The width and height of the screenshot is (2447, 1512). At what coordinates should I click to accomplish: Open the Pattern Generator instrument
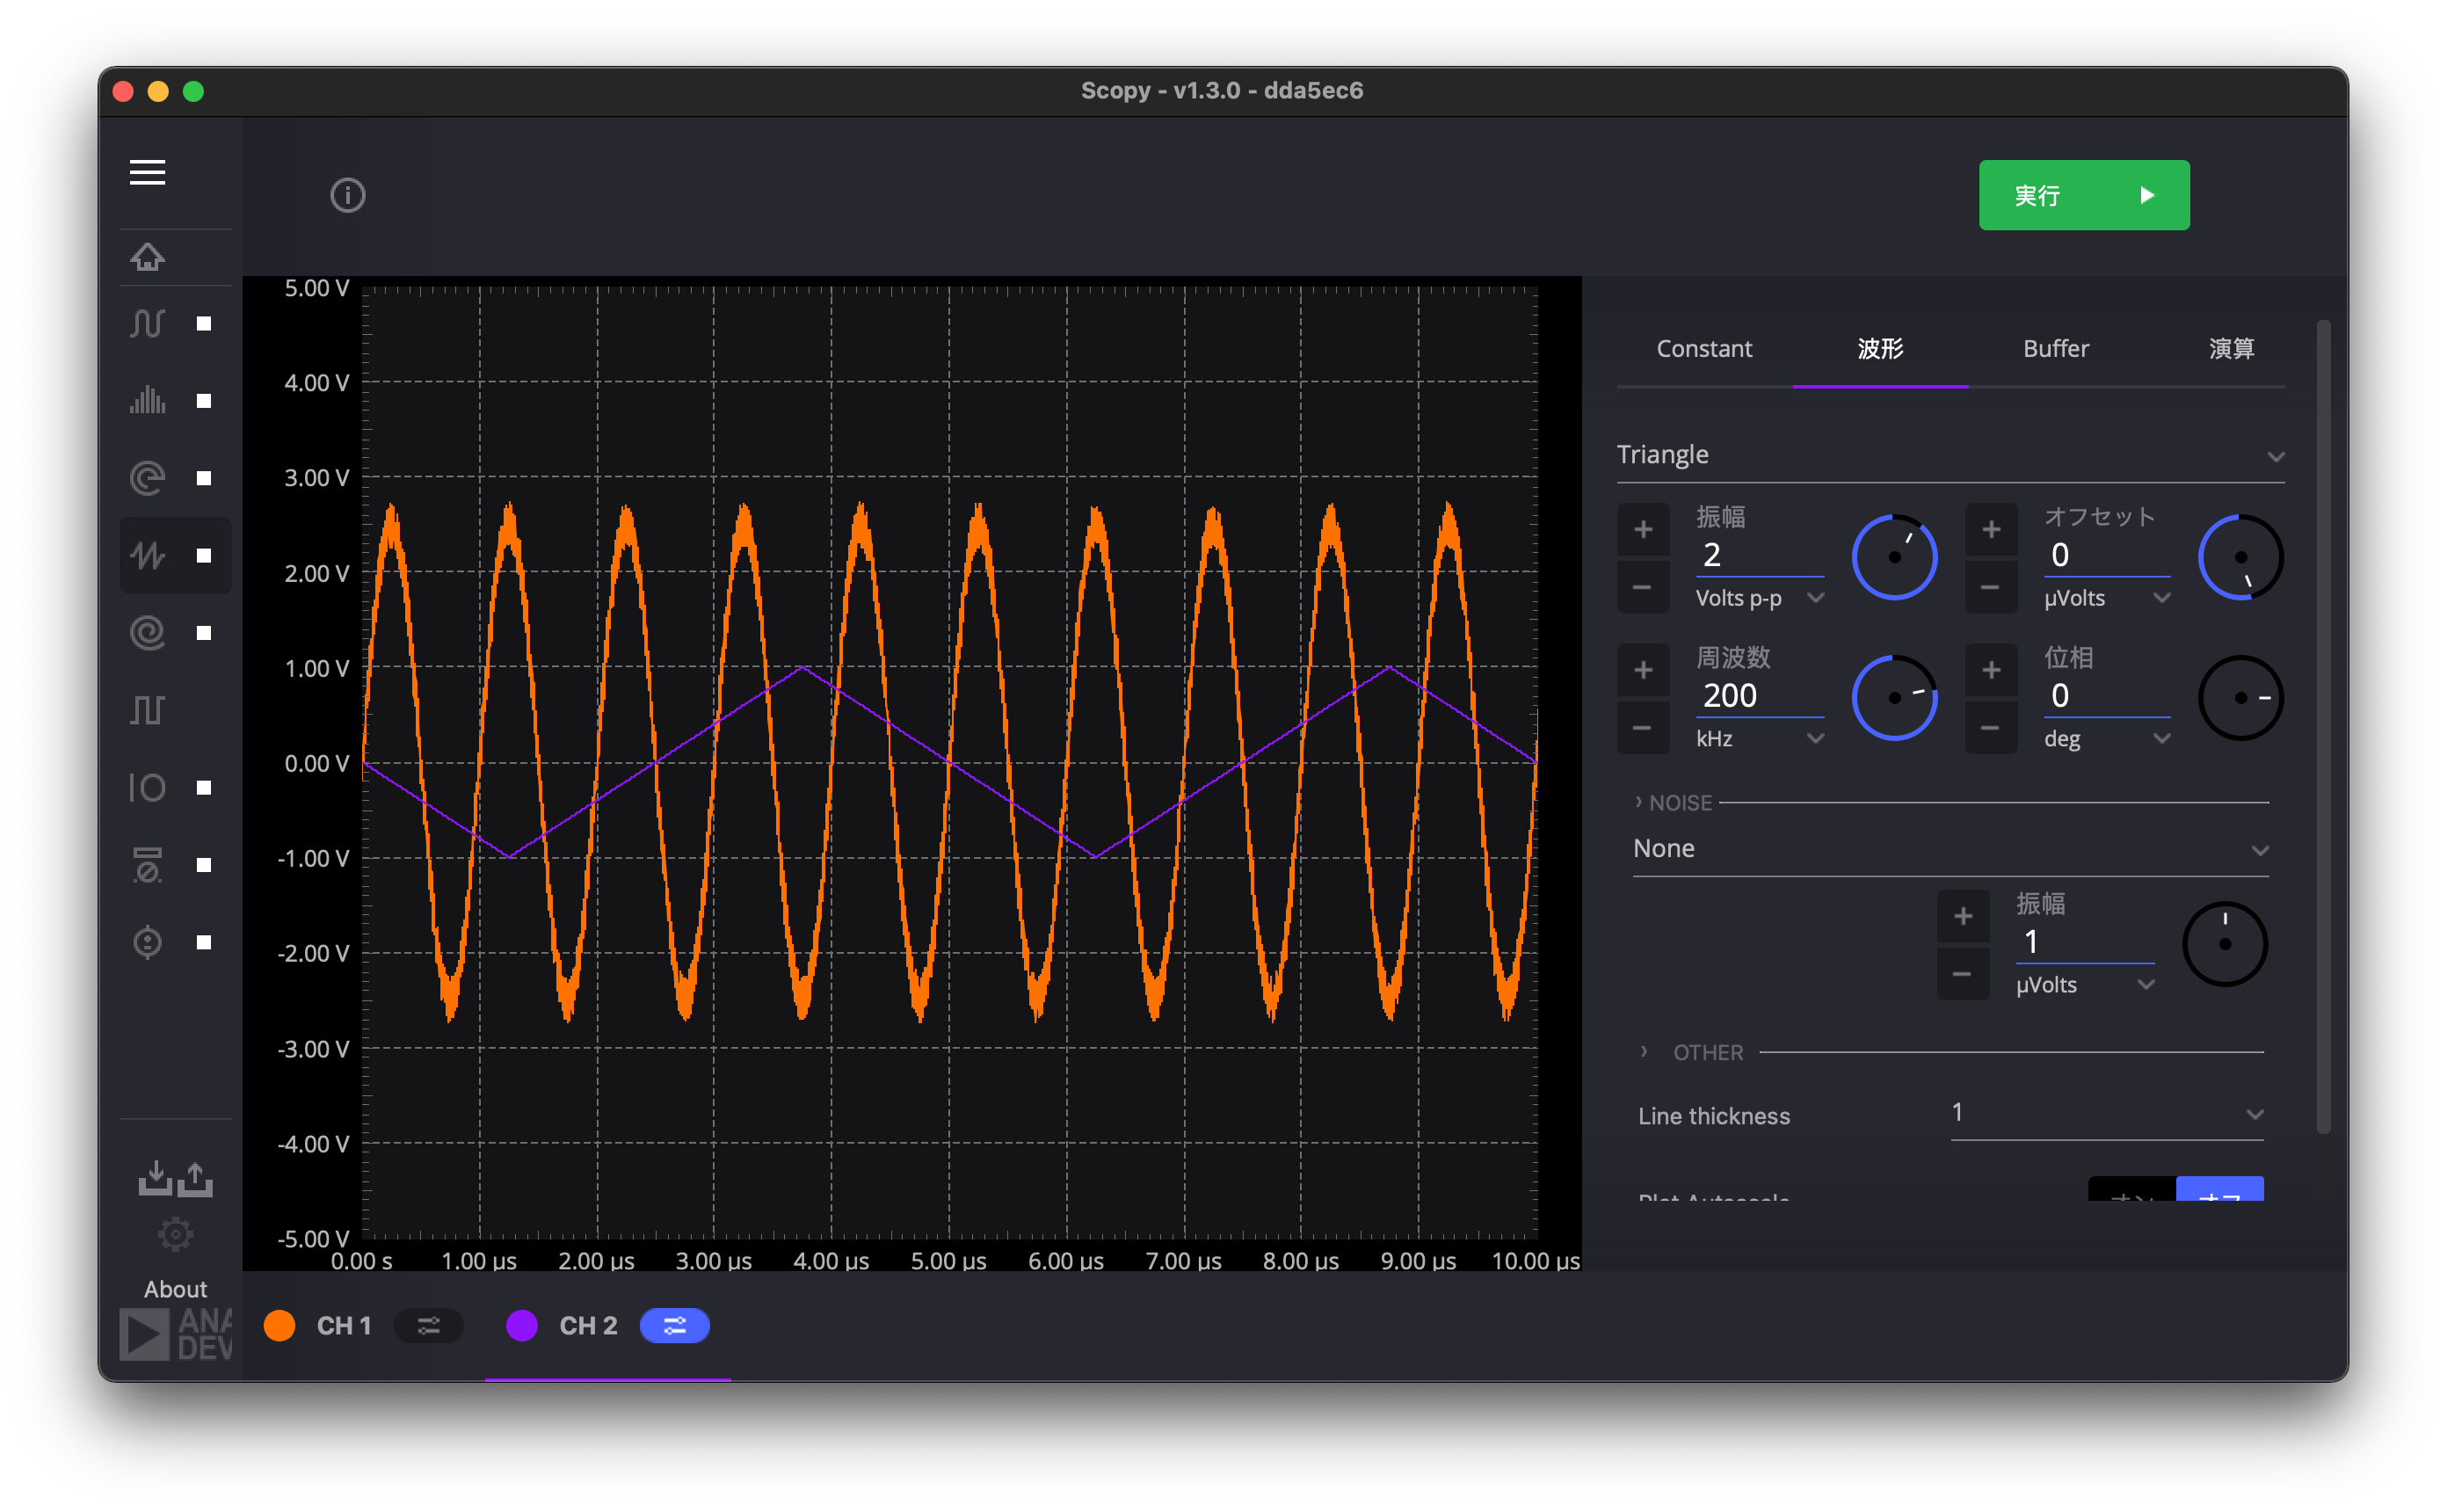tap(147, 710)
